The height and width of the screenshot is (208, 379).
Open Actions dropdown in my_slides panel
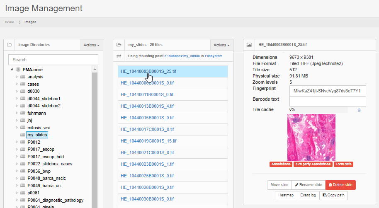point(222,45)
